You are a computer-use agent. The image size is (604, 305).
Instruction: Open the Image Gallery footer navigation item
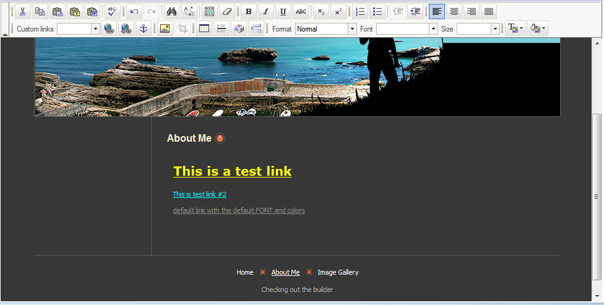coord(338,272)
